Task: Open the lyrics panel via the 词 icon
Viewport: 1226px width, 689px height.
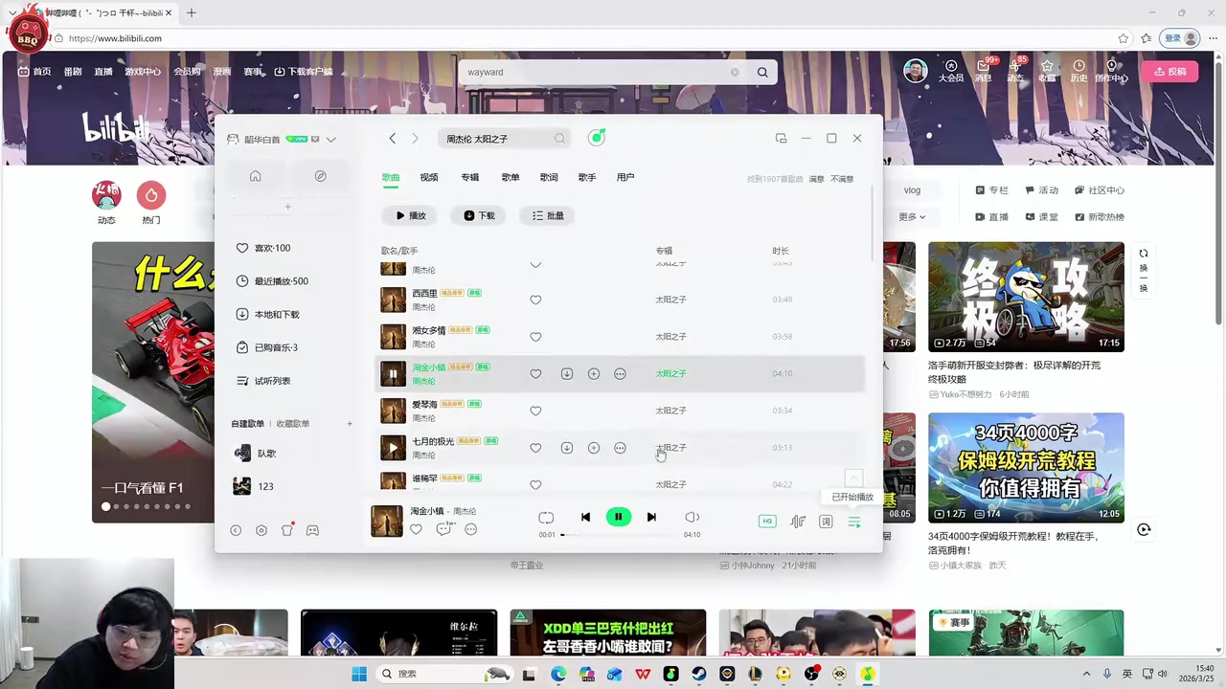Action: [x=825, y=522]
